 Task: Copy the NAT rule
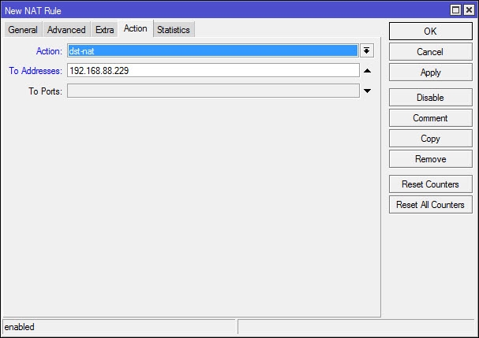click(430, 139)
